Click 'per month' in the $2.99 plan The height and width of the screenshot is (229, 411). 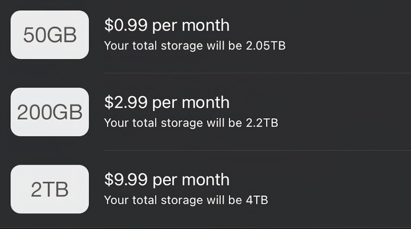[x=191, y=103]
